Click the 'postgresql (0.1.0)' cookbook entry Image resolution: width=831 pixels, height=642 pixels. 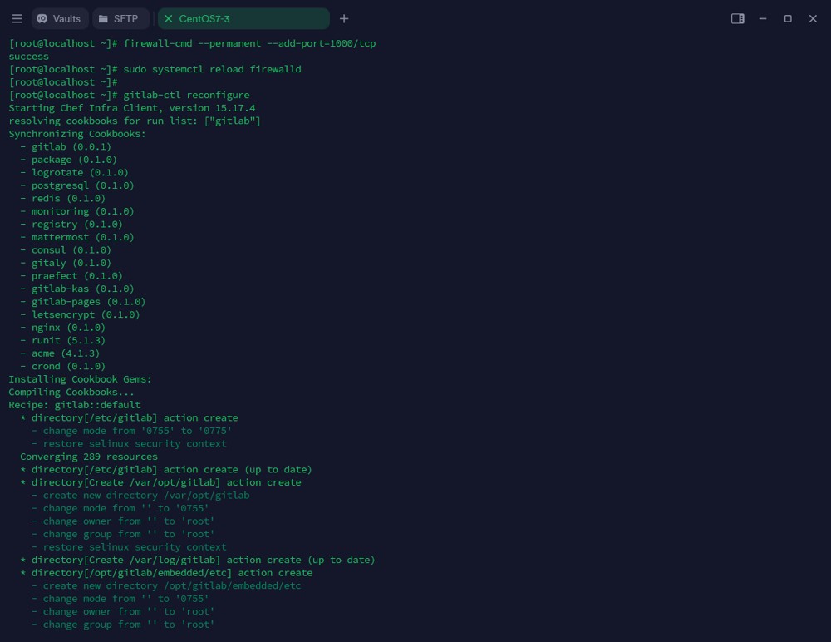(x=82, y=185)
